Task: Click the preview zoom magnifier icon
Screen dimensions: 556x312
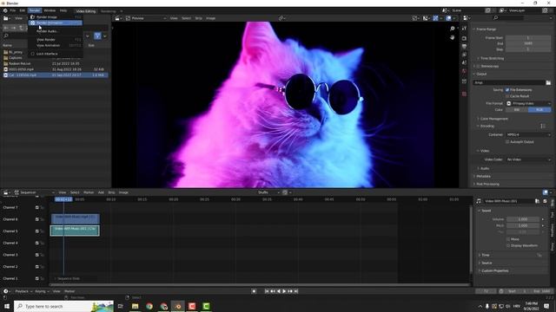Action: pyautogui.click(x=453, y=29)
